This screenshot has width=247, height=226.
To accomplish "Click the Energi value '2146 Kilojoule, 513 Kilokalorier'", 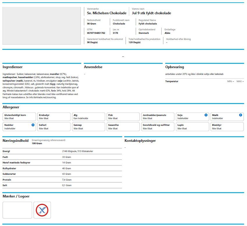I will coord(78,151).
